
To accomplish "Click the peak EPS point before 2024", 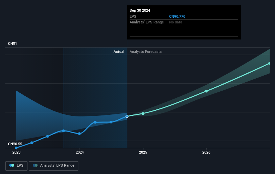I will 64,131.
